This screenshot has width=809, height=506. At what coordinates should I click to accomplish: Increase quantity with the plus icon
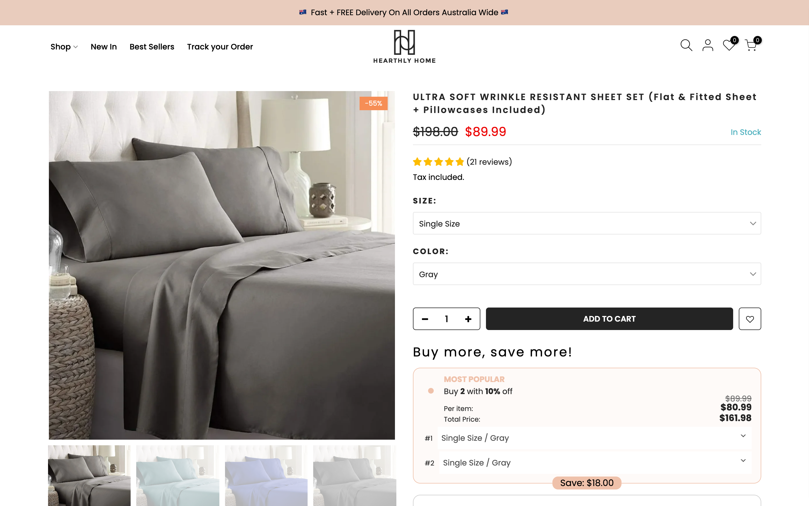pos(468,318)
